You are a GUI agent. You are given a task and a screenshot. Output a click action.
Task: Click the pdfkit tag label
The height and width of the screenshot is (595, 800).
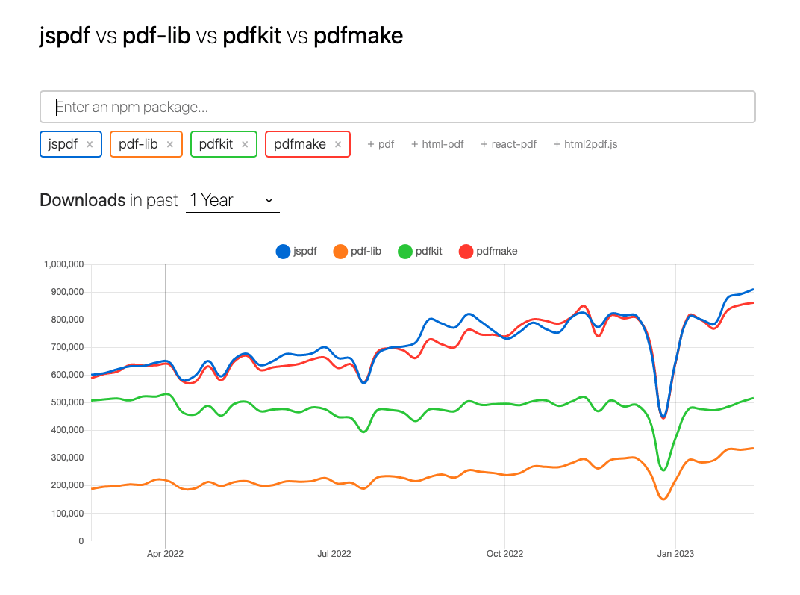click(x=216, y=144)
